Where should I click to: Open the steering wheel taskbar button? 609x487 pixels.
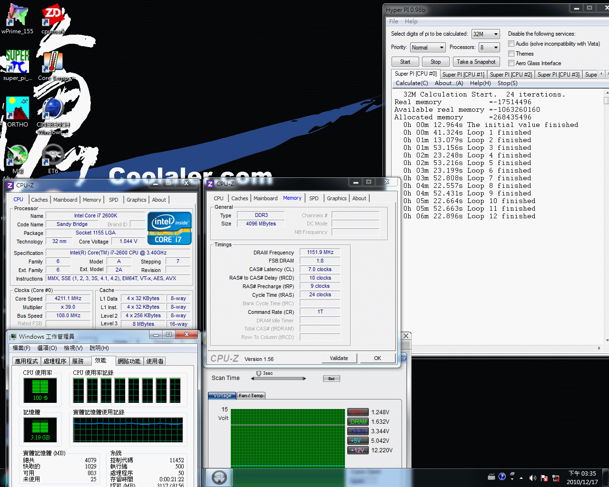[219, 477]
